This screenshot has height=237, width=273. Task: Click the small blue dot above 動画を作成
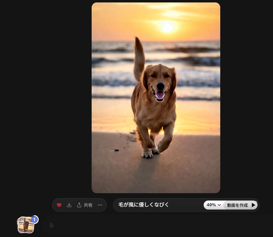click(x=256, y=202)
